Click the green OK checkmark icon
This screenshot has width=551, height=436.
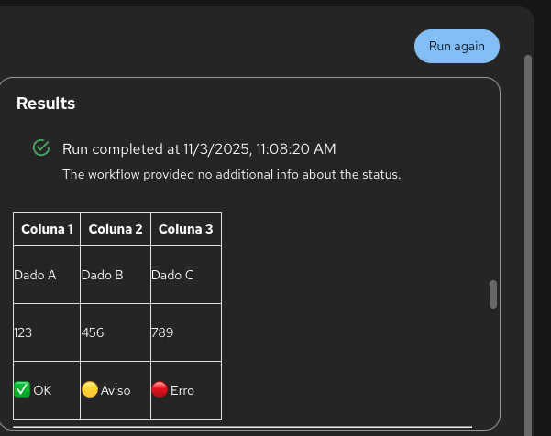point(23,390)
